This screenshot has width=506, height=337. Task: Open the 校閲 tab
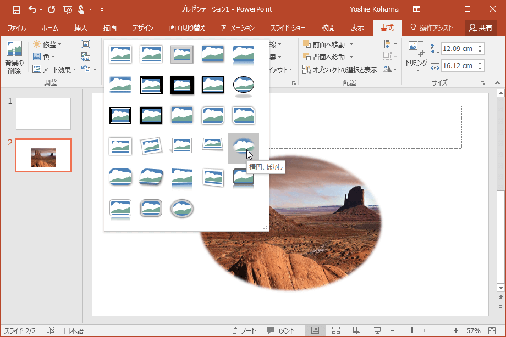[328, 27]
